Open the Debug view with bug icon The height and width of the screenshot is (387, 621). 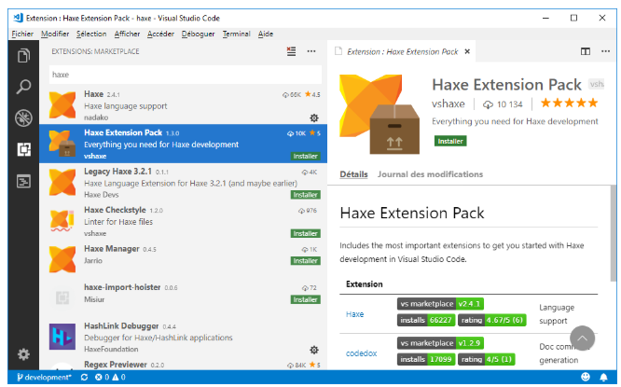click(23, 117)
